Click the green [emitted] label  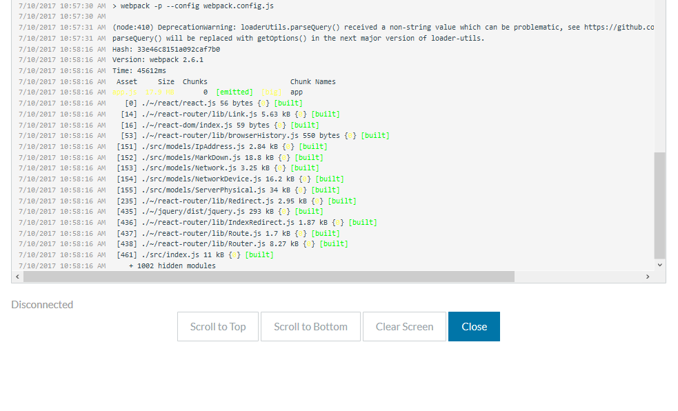pyautogui.click(x=235, y=92)
